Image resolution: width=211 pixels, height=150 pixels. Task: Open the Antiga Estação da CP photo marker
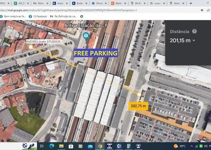pyautogui.click(x=86, y=36)
